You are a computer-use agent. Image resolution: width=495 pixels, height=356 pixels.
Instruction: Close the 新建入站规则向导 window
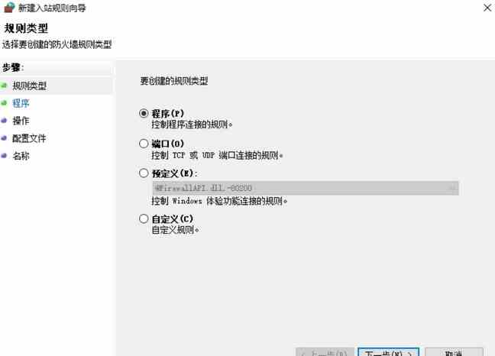487,8
